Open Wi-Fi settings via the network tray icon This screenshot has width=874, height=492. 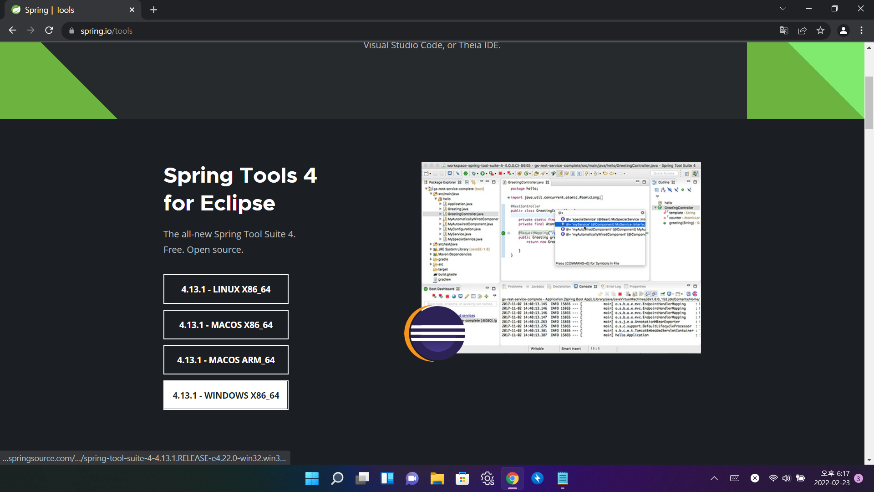(x=772, y=478)
